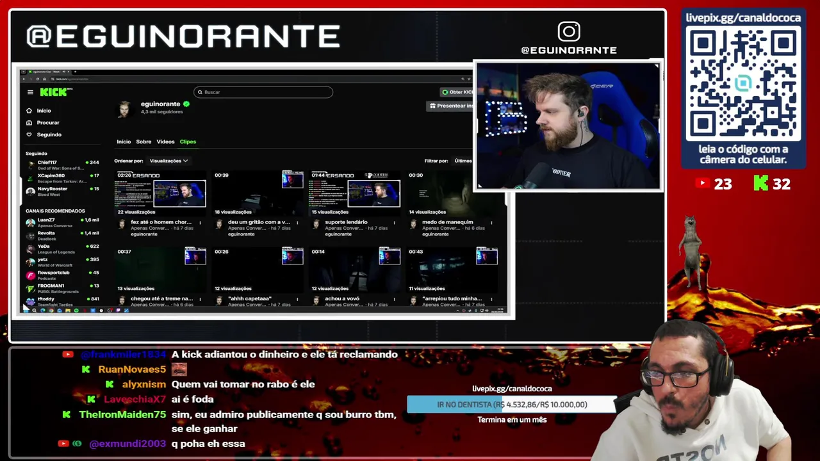Click in the Buscar search field
This screenshot has width=820, height=461.
pos(263,92)
